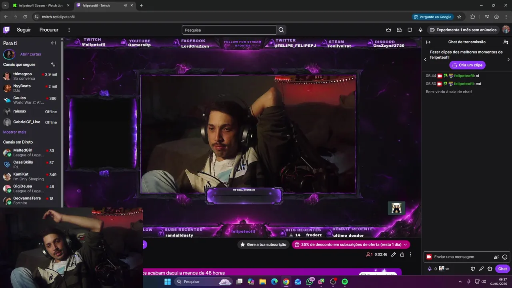Viewport: 512px width, 288px height.
Task: Click the Bits gem icon in top bar
Action: (420, 30)
